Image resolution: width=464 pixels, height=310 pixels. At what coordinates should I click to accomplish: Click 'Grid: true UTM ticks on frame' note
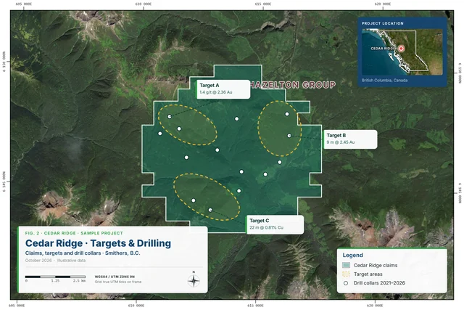[118, 282]
